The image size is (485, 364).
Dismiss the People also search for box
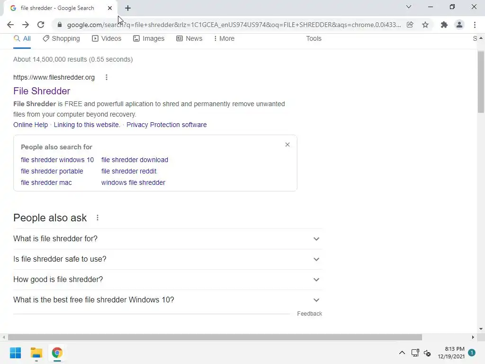click(287, 145)
